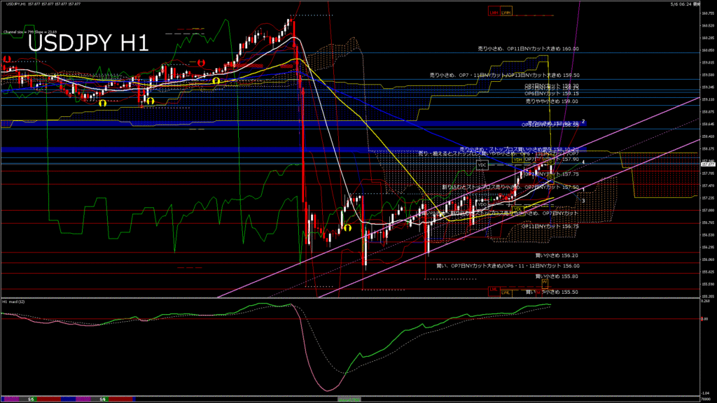Select the yellow YDH marker box

[x=517, y=160]
